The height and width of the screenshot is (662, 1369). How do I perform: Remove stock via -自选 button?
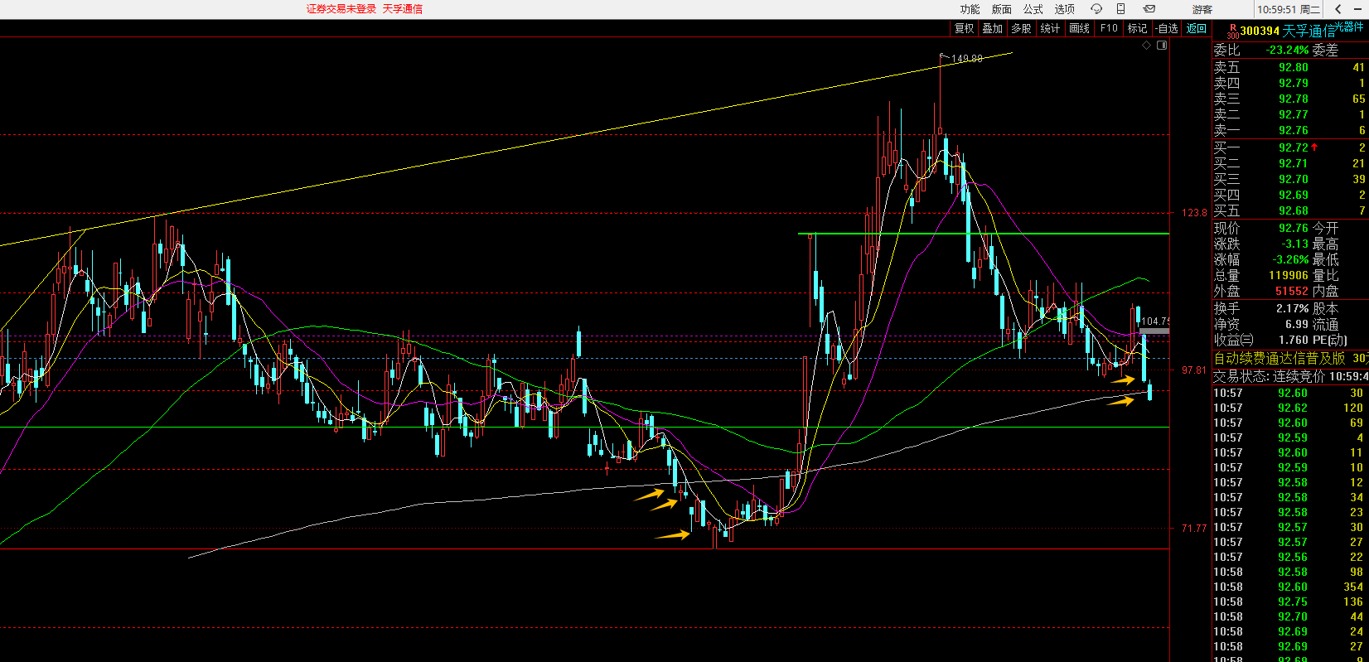coord(1167,28)
